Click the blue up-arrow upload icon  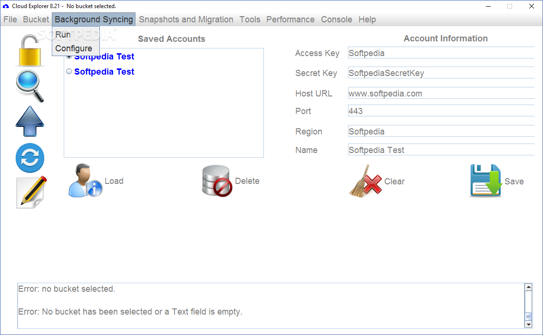tap(30, 121)
